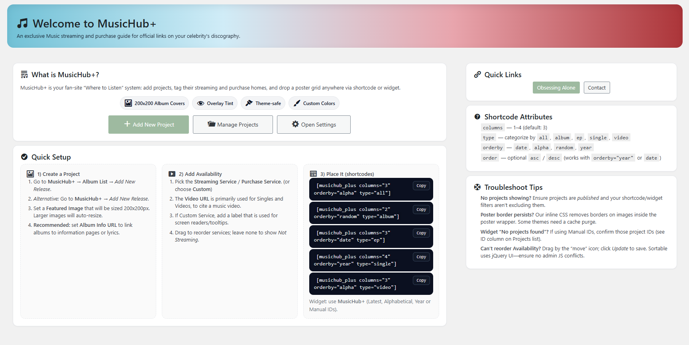
Task: Copy the year single shortcode
Action: [x=421, y=257]
